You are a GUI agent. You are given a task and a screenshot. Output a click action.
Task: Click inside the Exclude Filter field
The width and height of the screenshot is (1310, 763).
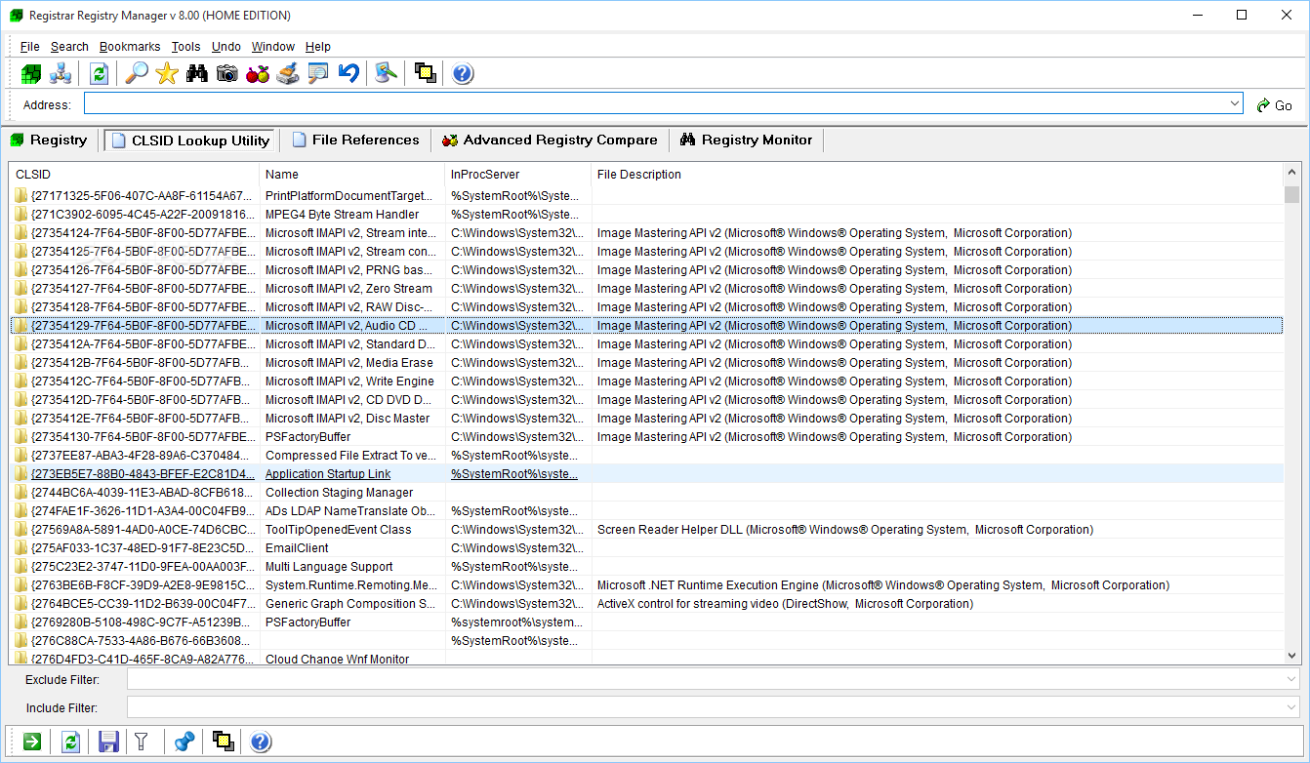tap(705, 679)
